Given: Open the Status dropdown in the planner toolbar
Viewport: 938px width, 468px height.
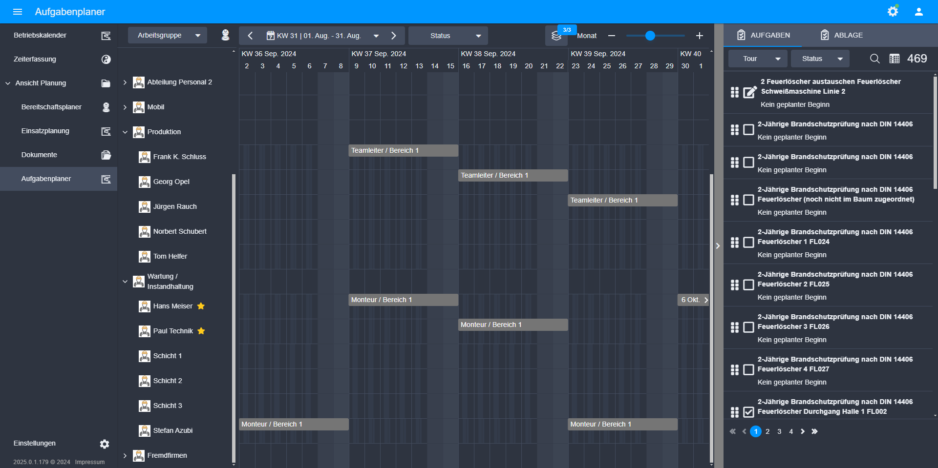Looking at the screenshot, I should click(448, 36).
